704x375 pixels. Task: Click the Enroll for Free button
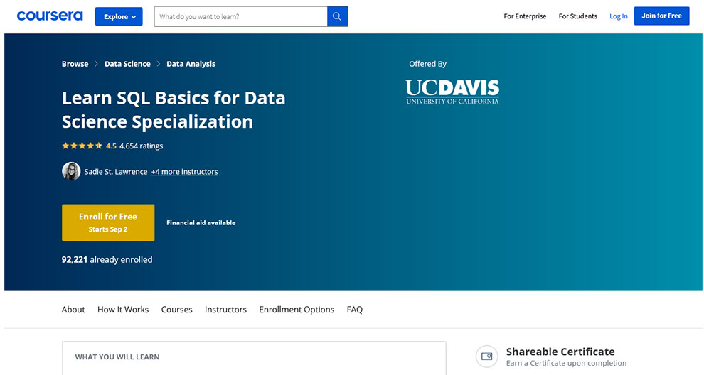108,222
